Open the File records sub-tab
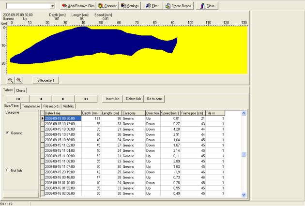 pos(51,106)
